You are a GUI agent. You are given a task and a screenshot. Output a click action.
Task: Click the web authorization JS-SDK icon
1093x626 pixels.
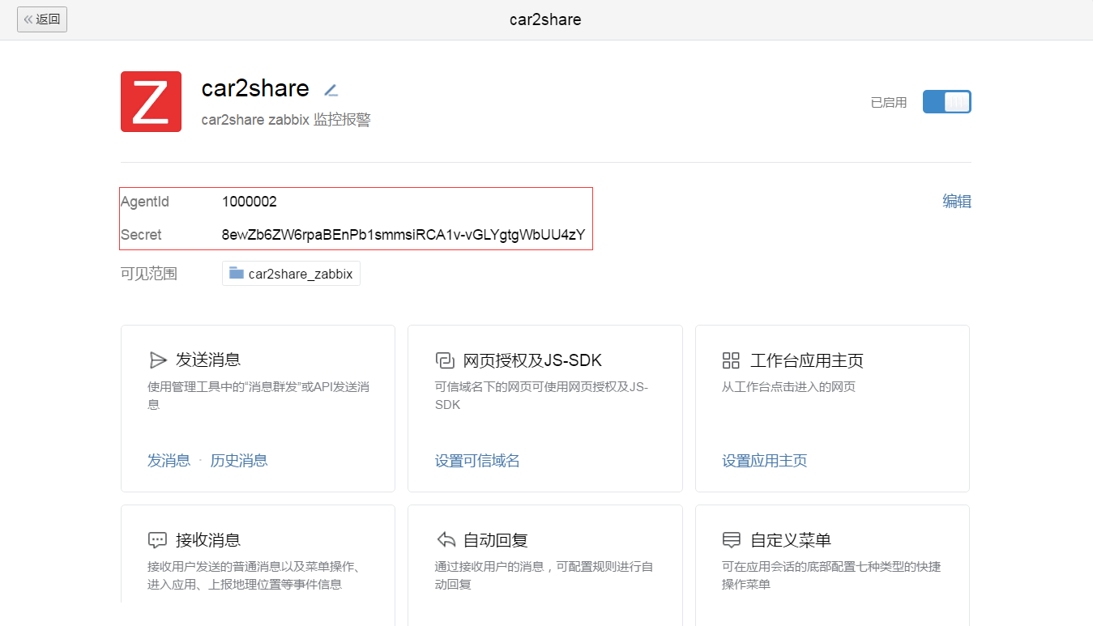click(444, 360)
